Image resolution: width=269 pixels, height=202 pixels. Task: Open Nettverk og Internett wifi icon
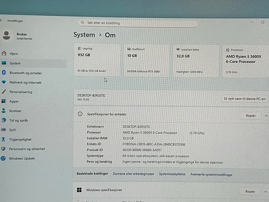(4, 82)
